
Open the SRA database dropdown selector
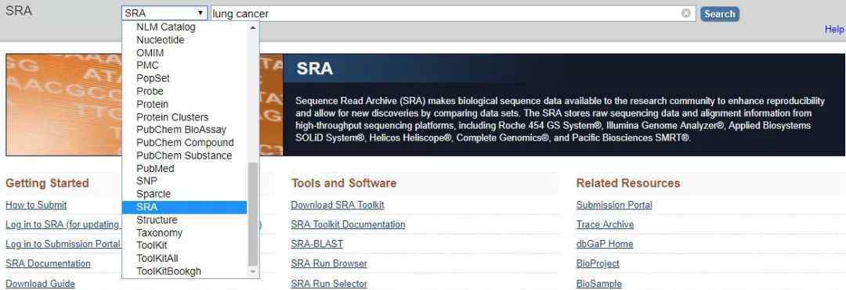tap(164, 13)
